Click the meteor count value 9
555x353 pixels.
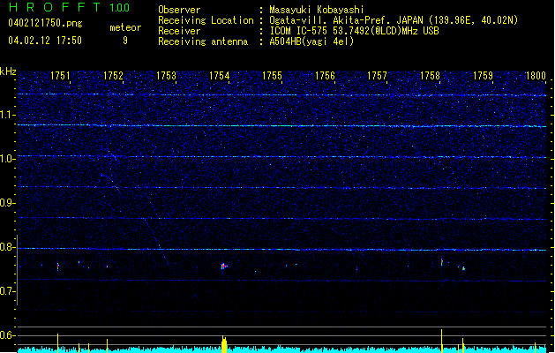[125, 40]
